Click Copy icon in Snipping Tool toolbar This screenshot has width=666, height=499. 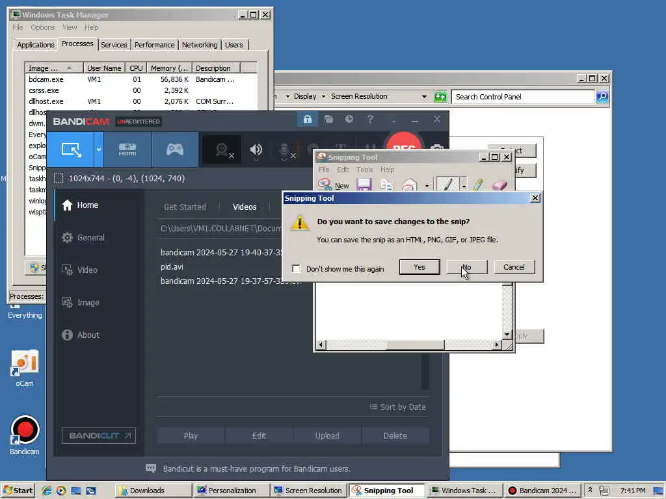tap(386, 185)
